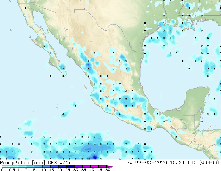221x171 pixels.
Task: Select the 25–30 mm dark navy swatch
Action: click(x=70, y=166)
